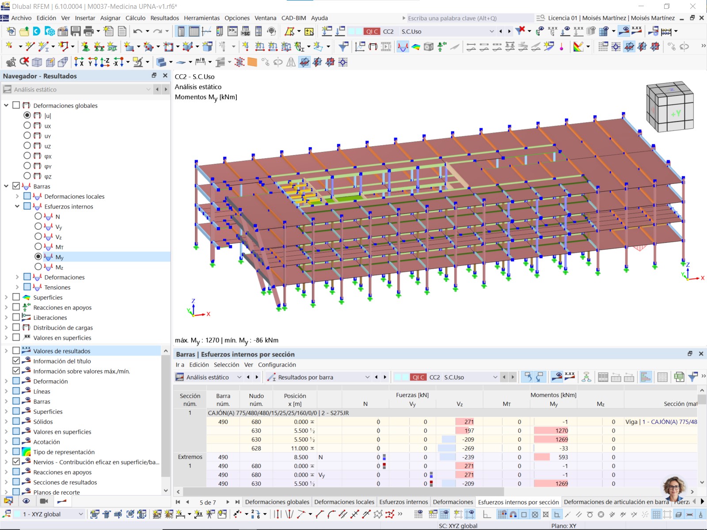This screenshot has width=707, height=530.
Task: Click the Save file icon in toolbar
Action: tap(76, 31)
